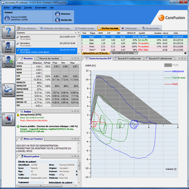Select test row Base 2,57 VEMS

[134, 40]
